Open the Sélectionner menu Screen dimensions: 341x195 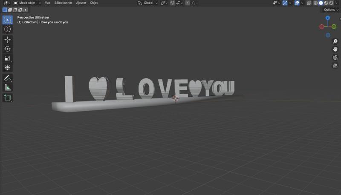point(63,3)
